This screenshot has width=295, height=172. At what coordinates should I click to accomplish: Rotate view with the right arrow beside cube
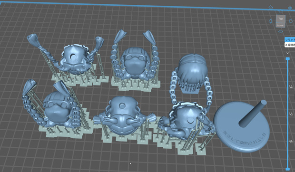click(291, 21)
